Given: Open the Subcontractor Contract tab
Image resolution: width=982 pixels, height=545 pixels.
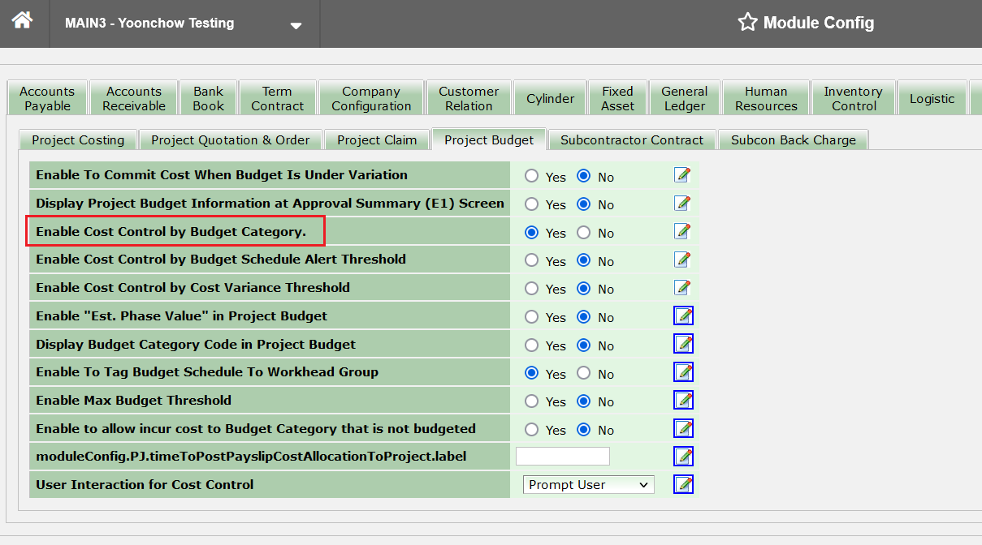Looking at the screenshot, I should click(632, 139).
